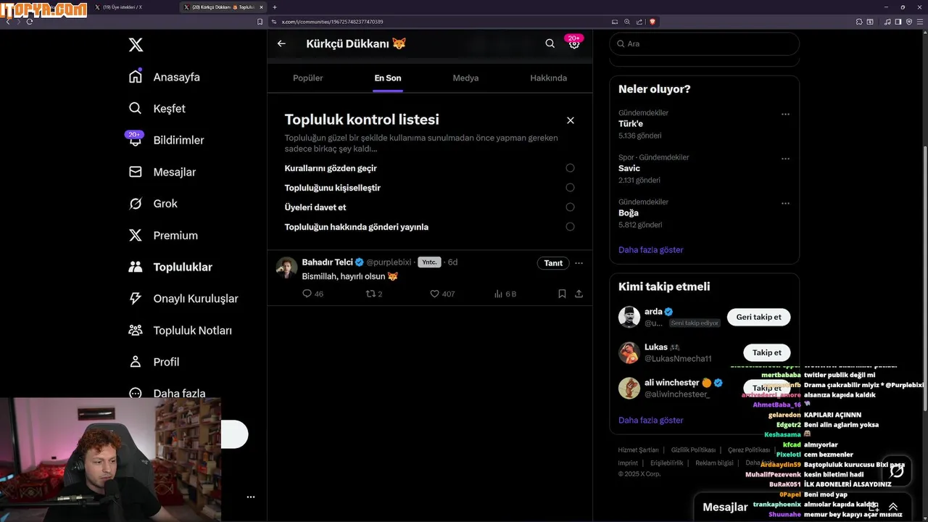The image size is (928, 522).
Task: Open community settings gear with 20+ badge
Action: point(574,43)
